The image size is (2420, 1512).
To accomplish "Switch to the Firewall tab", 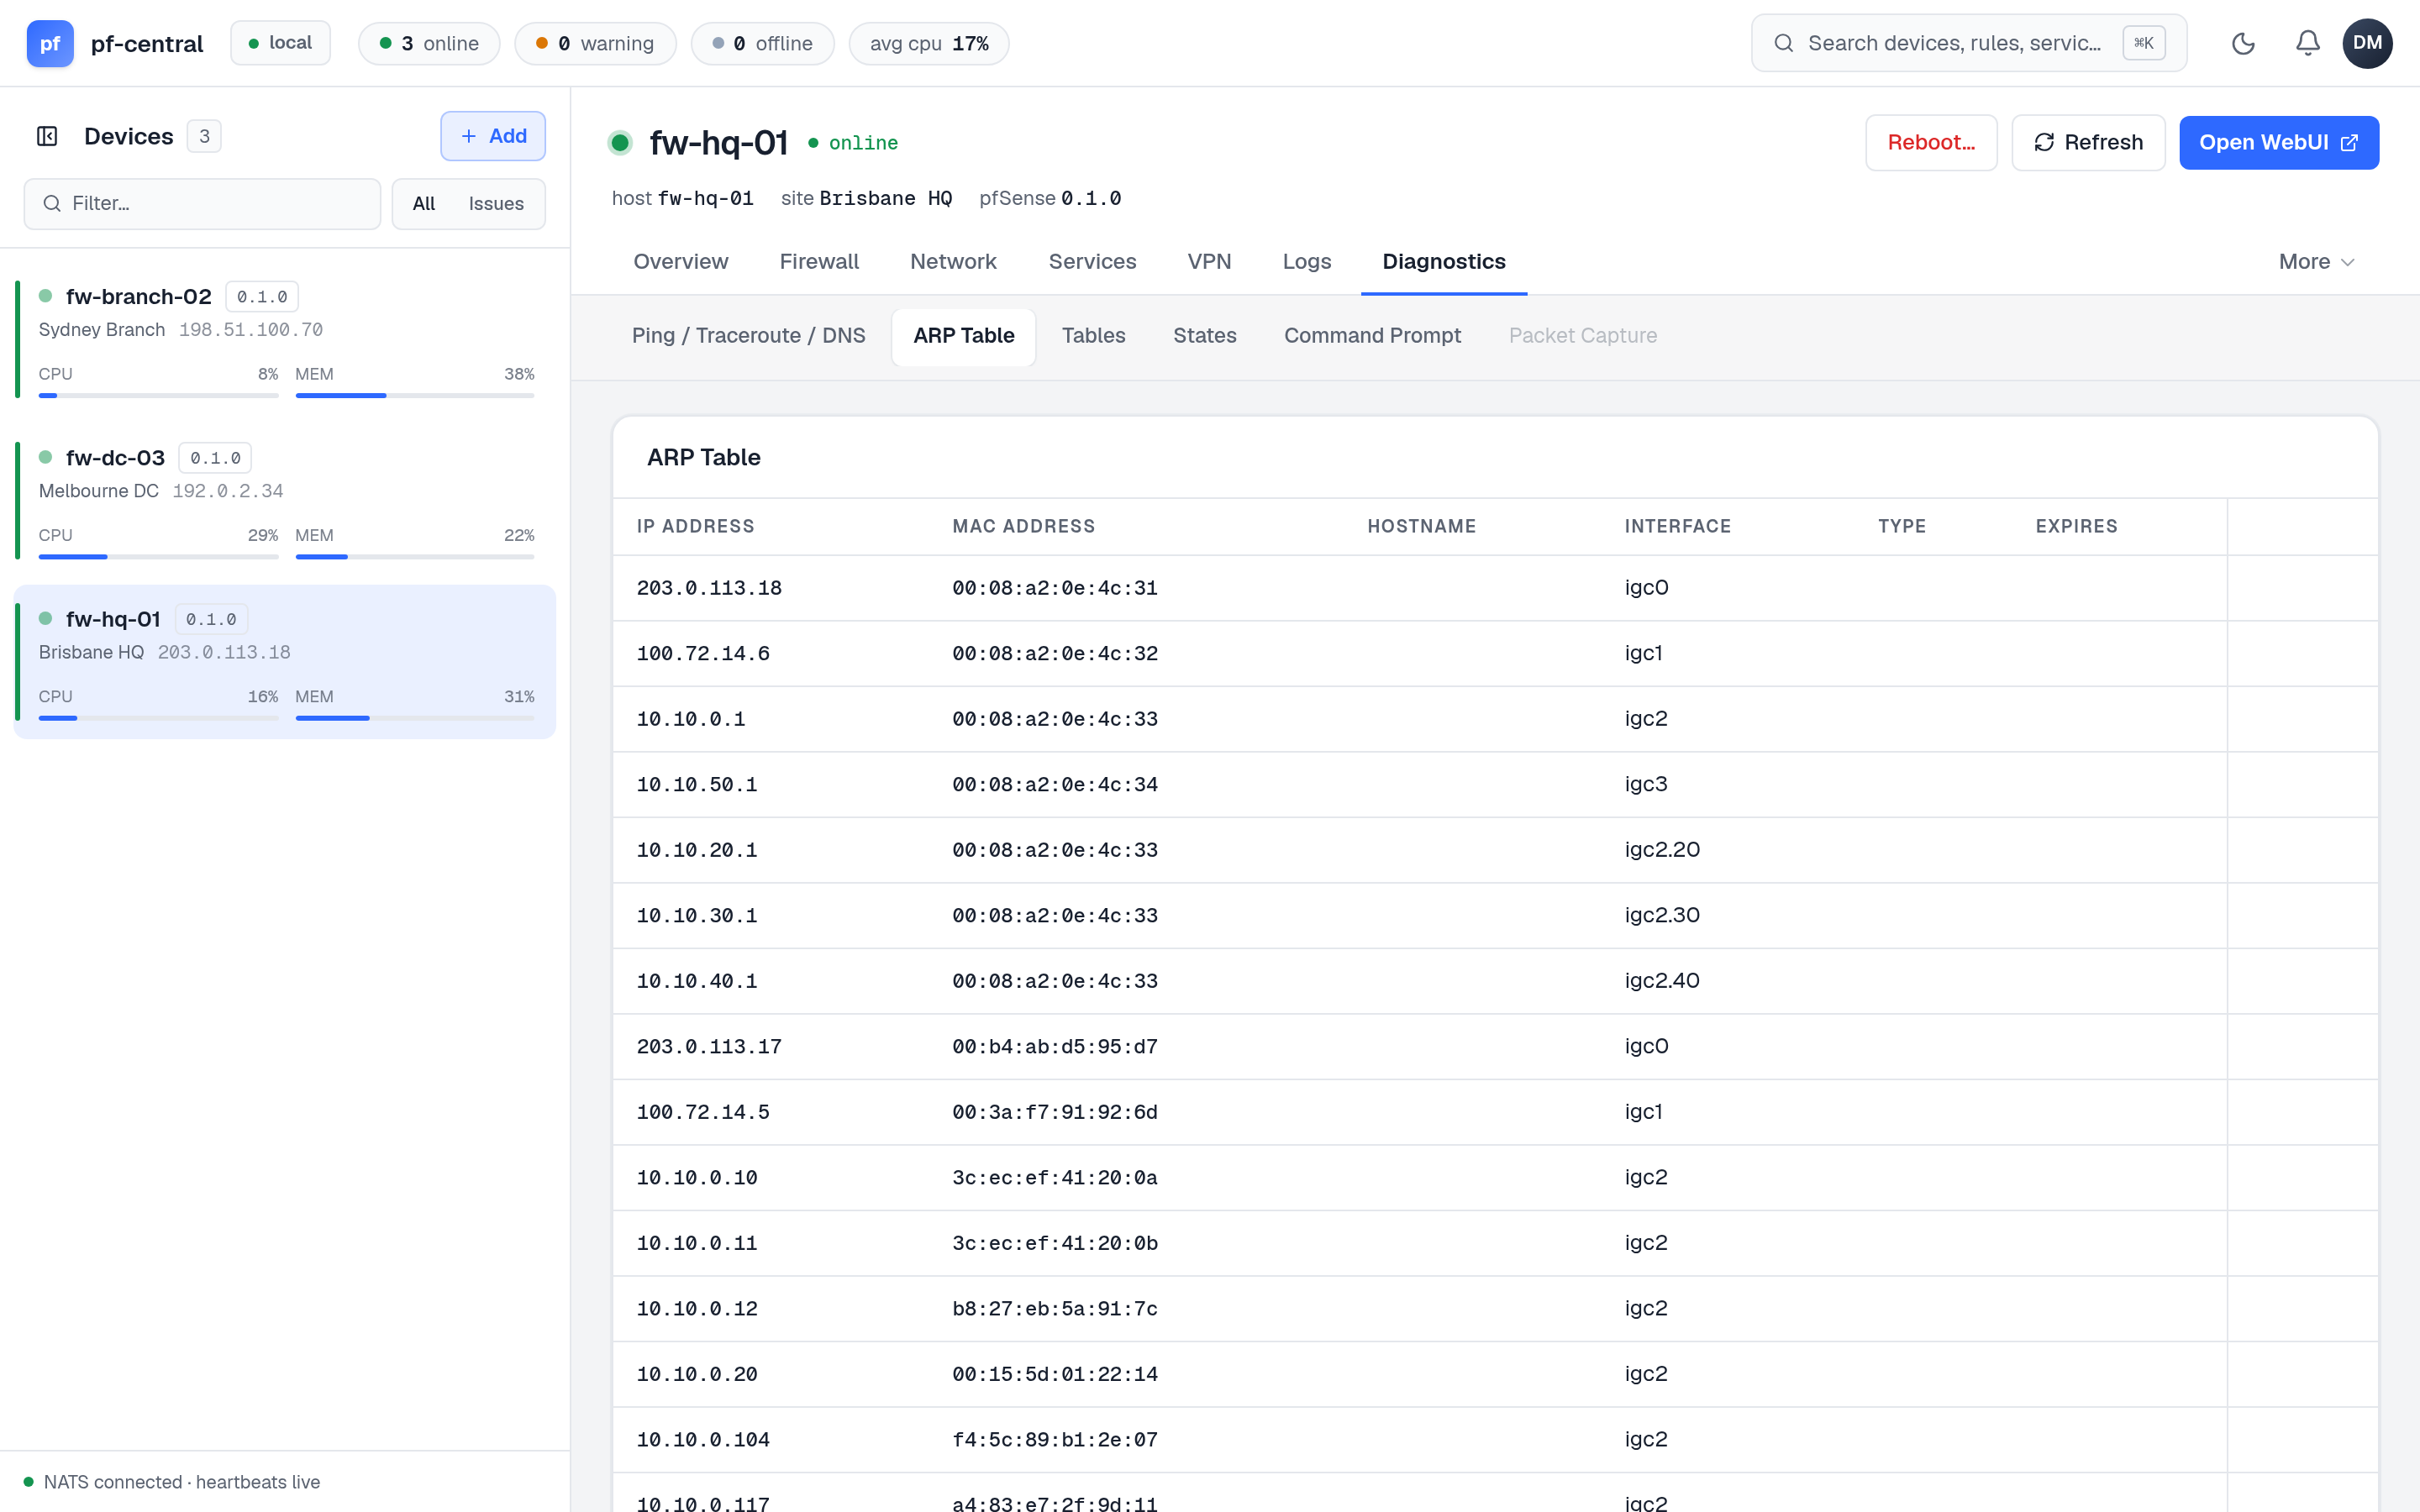I will [818, 261].
